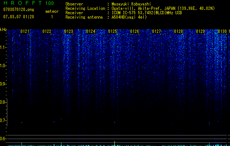Click the Observer field label
Viewport: 230px width, 146px height.
point(74,4)
